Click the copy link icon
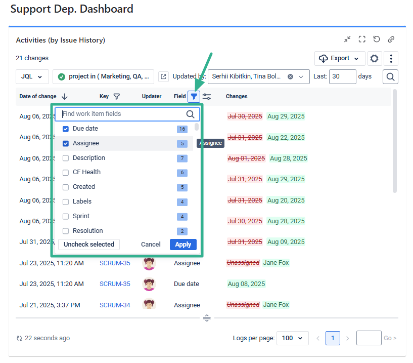Screen dimensions: 413x363 tap(391, 39)
